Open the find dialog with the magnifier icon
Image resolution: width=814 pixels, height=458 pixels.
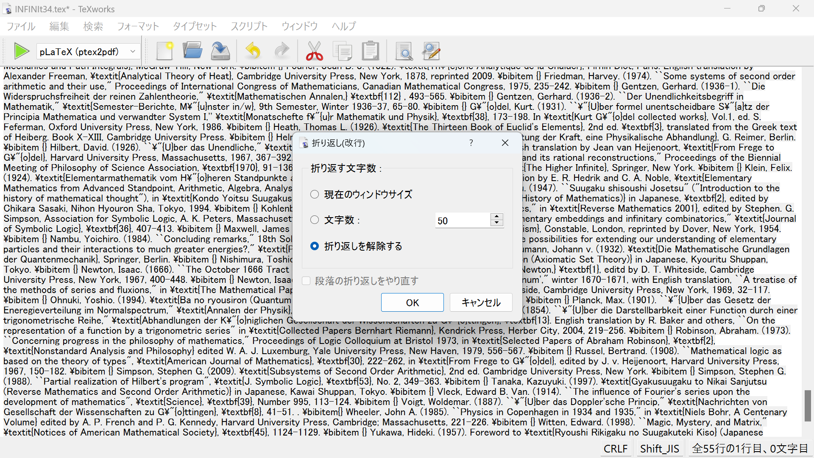tap(404, 51)
